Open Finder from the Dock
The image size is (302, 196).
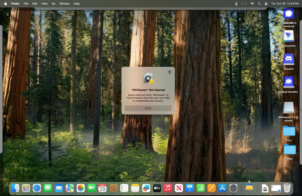pos(15,188)
